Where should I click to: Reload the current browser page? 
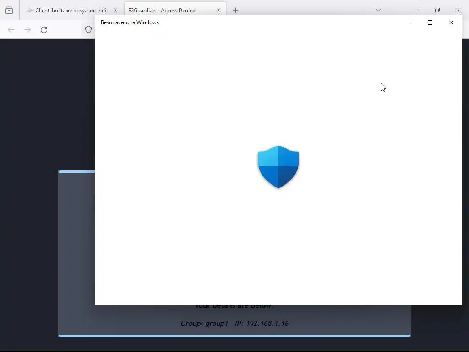coord(44,30)
